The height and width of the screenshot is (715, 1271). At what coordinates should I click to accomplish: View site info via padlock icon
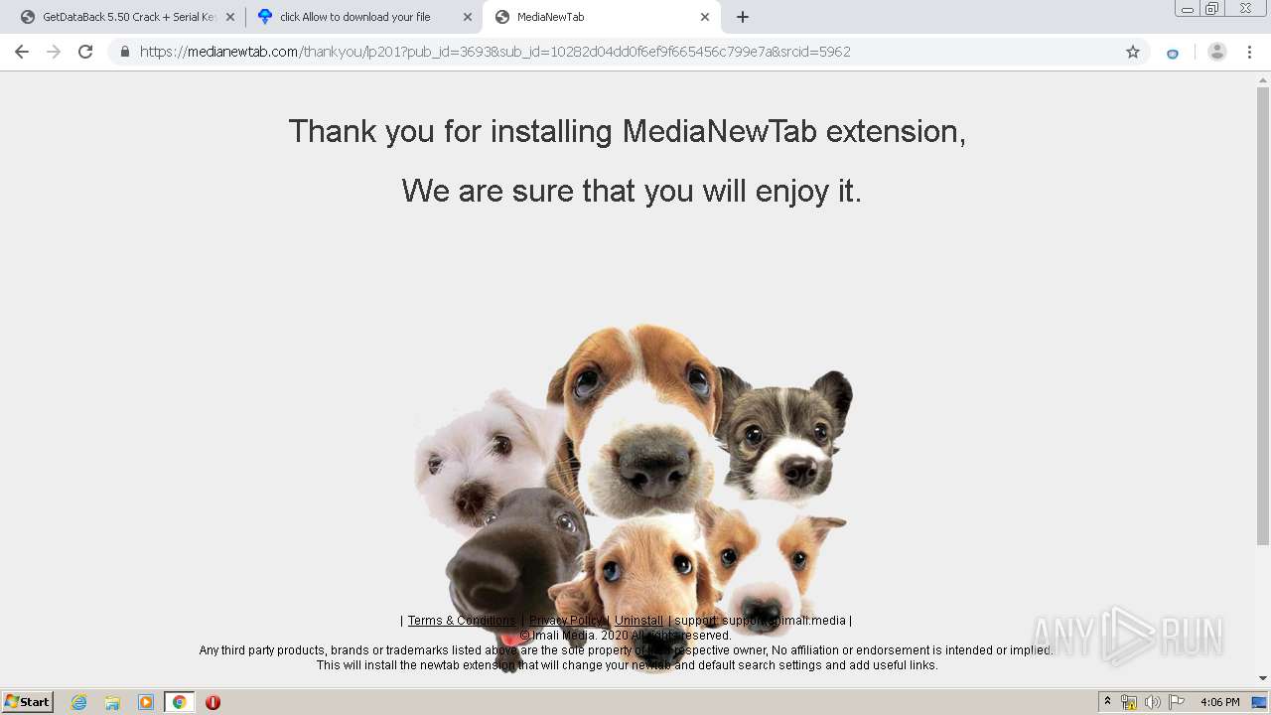click(125, 52)
